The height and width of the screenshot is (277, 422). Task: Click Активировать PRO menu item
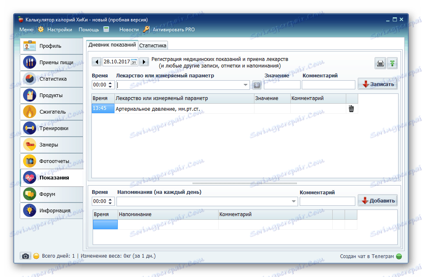[174, 30]
